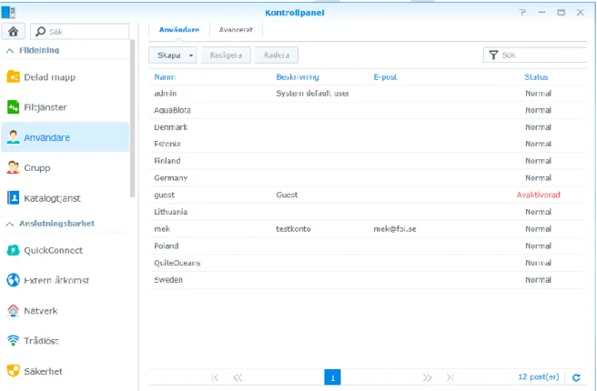Select the Sweden user row
The height and width of the screenshot is (391, 597).
pyautogui.click(x=366, y=279)
